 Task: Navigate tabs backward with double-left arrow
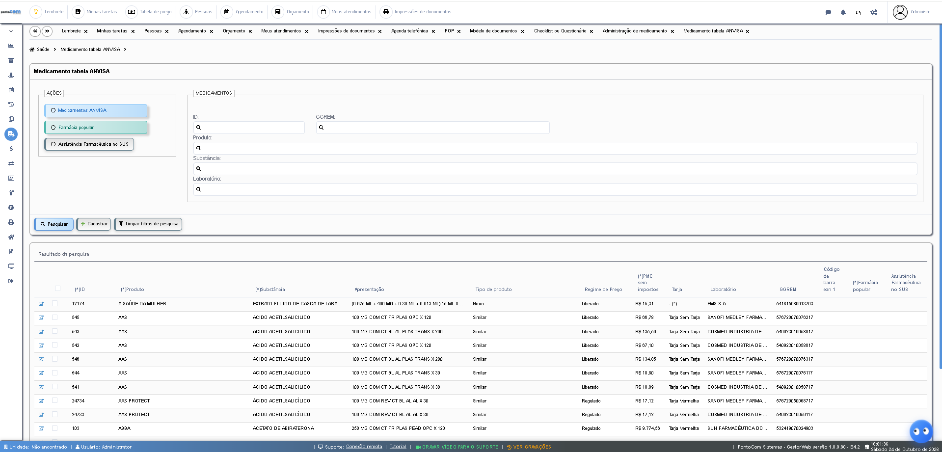coord(35,31)
